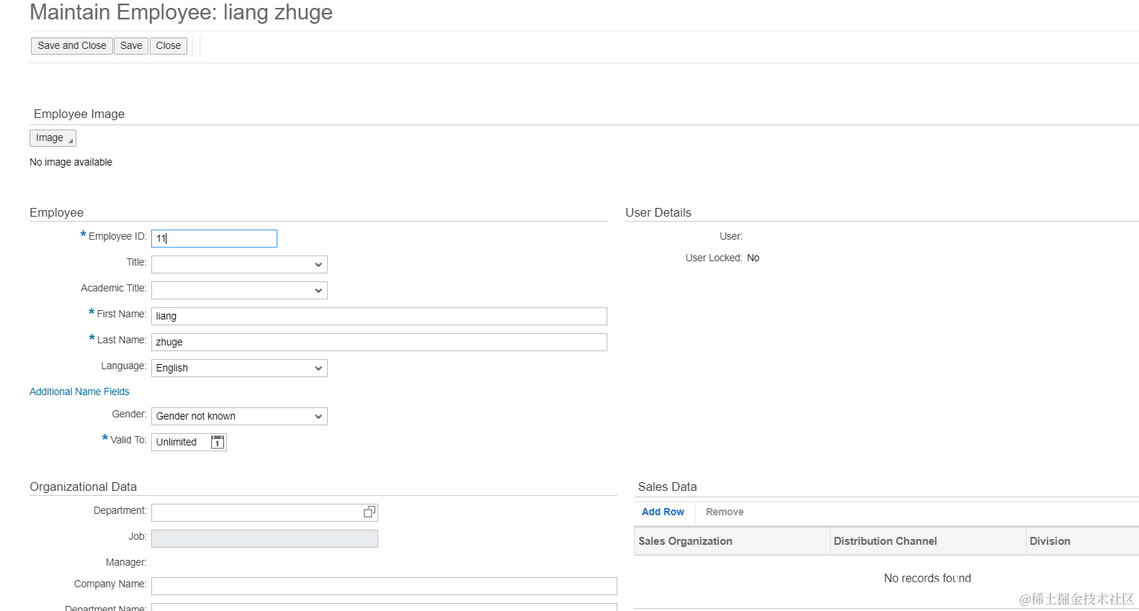
Task: Open Additional Name Fields link
Action: point(79,392)
